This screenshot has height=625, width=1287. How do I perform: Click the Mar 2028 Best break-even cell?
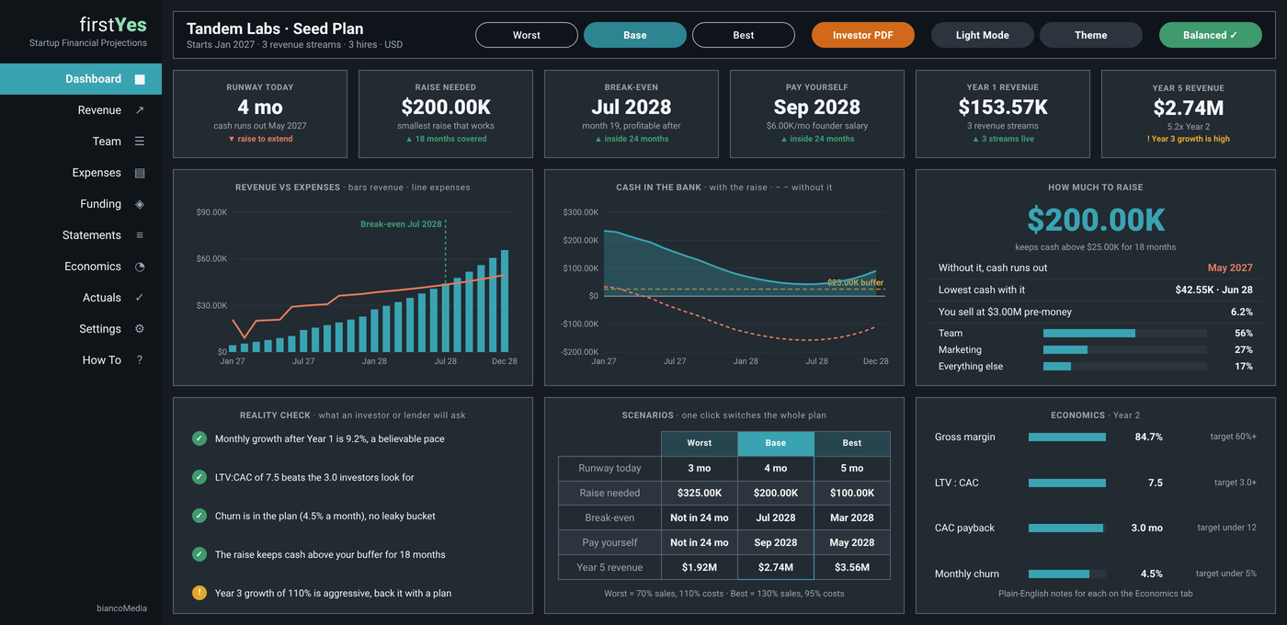pyautogui.click(x=852, y=517)
